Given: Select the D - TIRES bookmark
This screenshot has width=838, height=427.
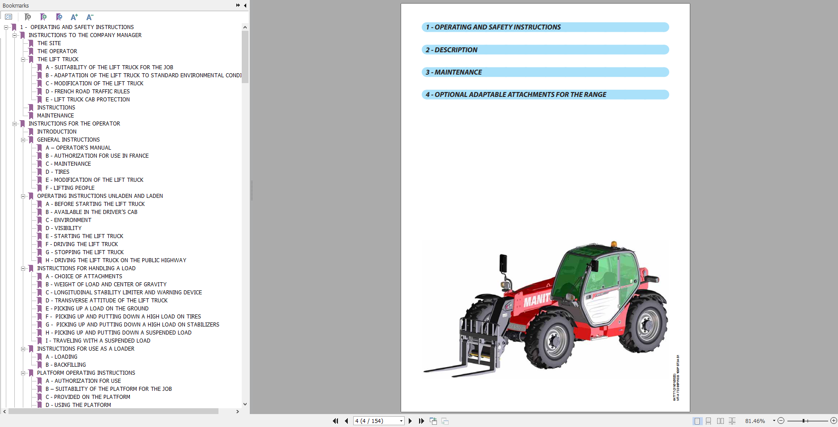Looking at the screenshot, I should 57,172.
